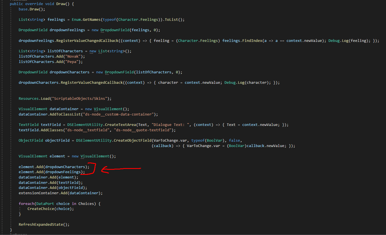Click the underlined DropdownField type name
Screen dimensions: 386x235
pyautogui.click(x=115, y=30)
